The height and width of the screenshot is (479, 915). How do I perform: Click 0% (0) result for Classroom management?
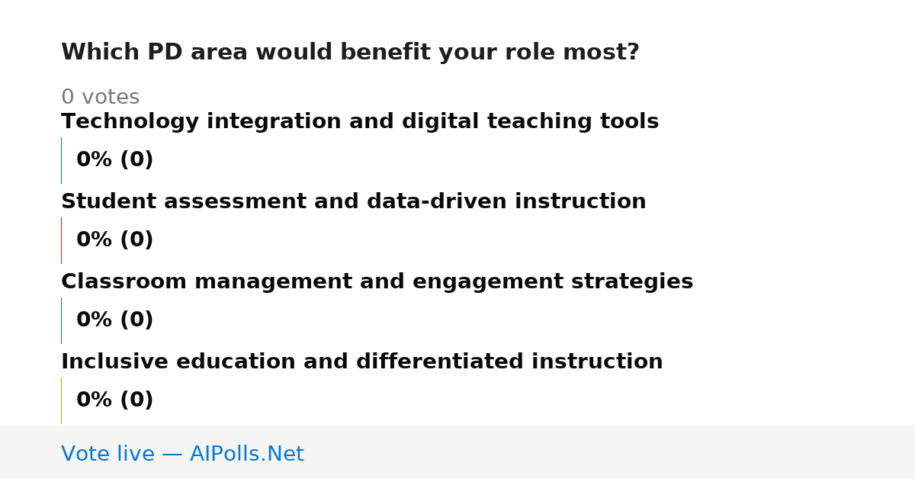pos(115,320)
